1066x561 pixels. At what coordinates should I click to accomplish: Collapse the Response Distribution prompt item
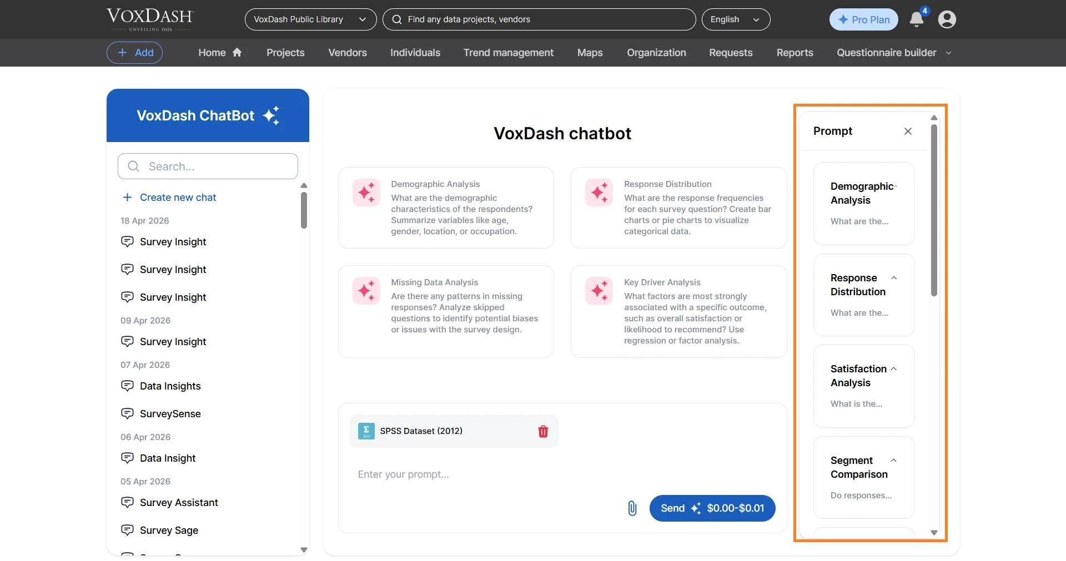tap(894, 278)
